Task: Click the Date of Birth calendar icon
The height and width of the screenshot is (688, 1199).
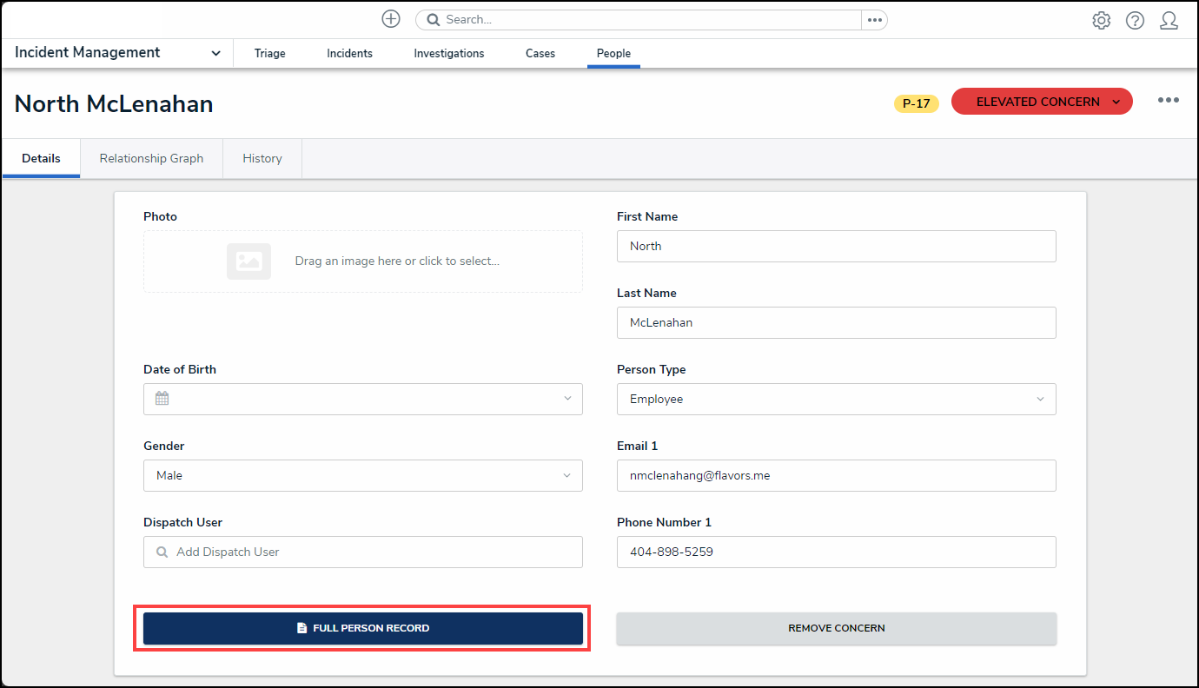Action: 162,399
